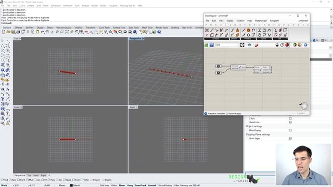Toggle the Int osnap checkbox
This screenshot has width=333, height=187.
[x=43, y=180]
